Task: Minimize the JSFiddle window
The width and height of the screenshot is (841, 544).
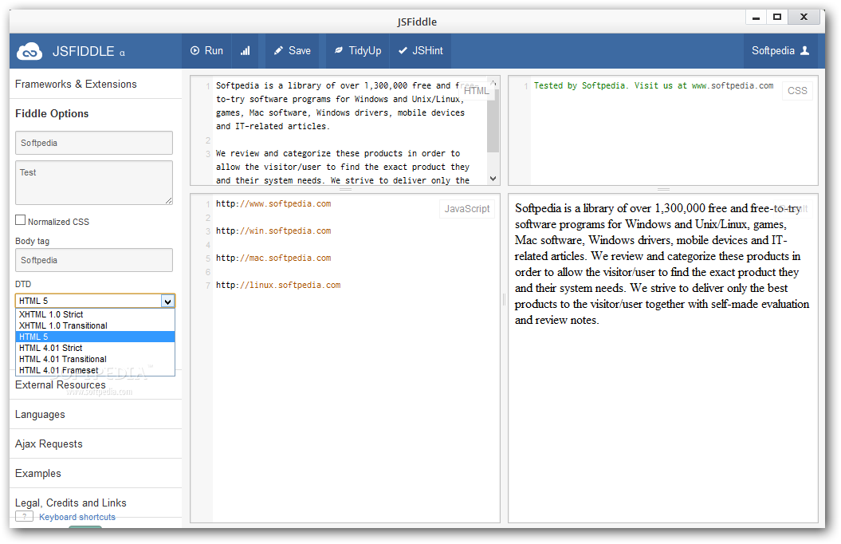Action: [757, 18]
